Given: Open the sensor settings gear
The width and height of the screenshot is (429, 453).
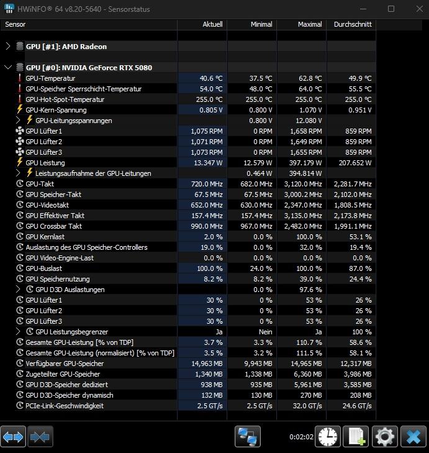Looking at the screenshot, I should pos(385,436).
